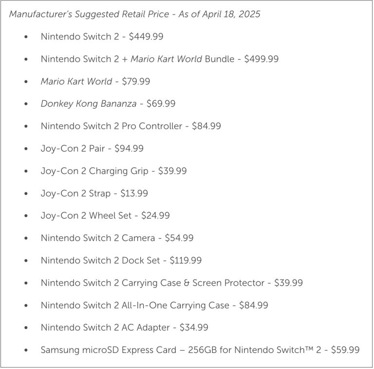Screen dimensions: 374x369
Task: Click the bullet beside Donkey Kong Bananza
Action: coord(26,104)
